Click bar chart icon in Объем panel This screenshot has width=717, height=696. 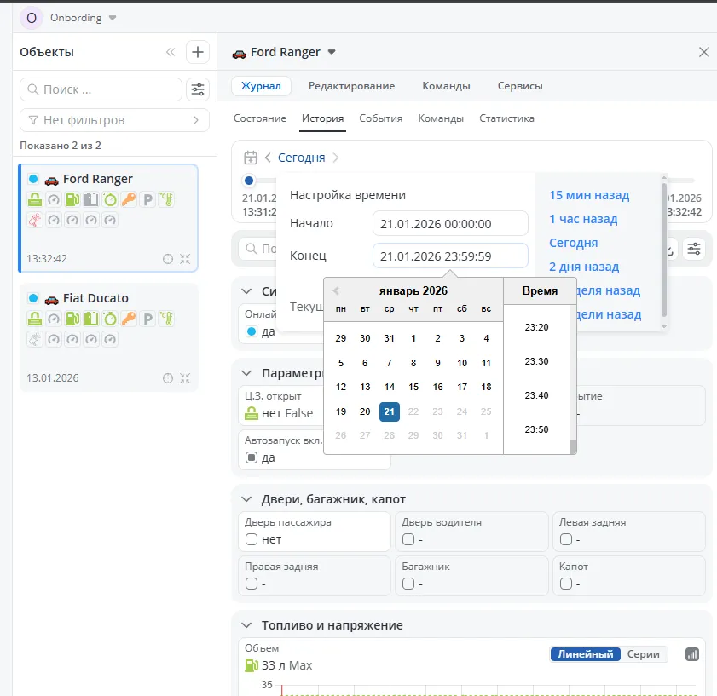[692, 654]
